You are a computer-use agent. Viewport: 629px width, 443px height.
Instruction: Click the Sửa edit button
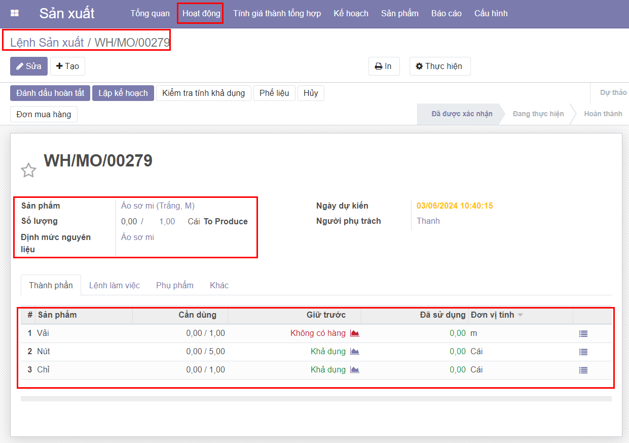pyautogui.click(x=29, y=66)
